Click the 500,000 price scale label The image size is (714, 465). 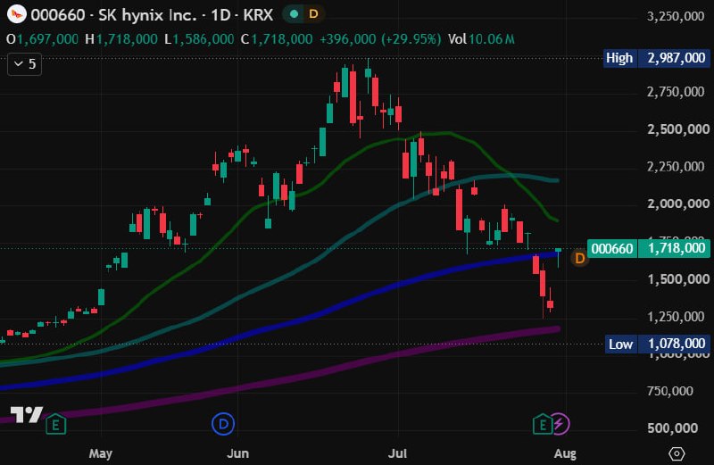click(x=673, y=428)
